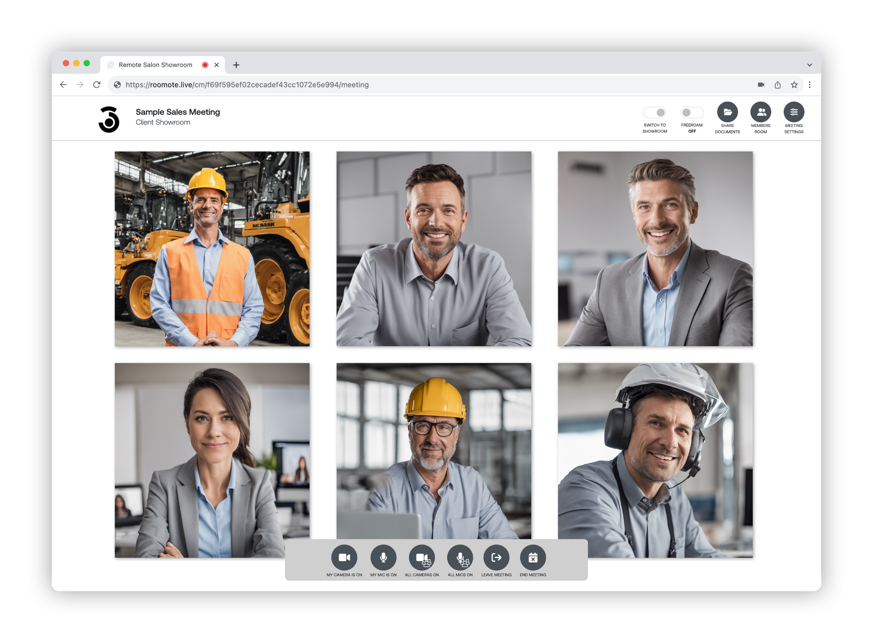
Task: Toggle the browser camera permission icon
Action: [x=761, y=84]
